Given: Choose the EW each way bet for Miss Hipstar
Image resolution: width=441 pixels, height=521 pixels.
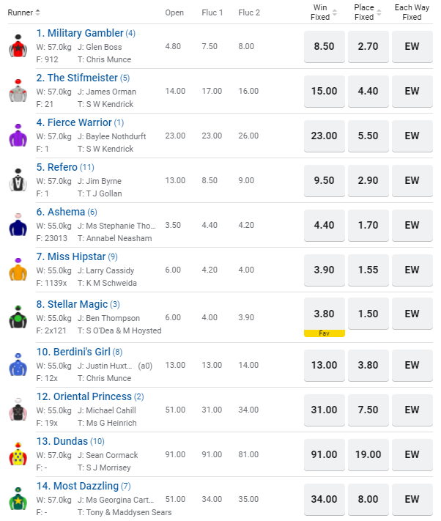Looking at the screenshot, I should (x=412, y=270).
